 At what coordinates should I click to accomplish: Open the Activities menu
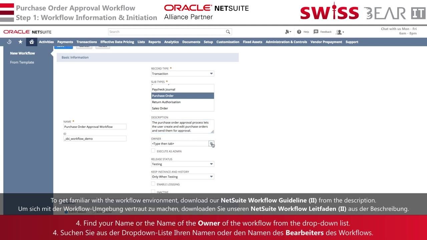pyautogui.click(x=46, y=42)
